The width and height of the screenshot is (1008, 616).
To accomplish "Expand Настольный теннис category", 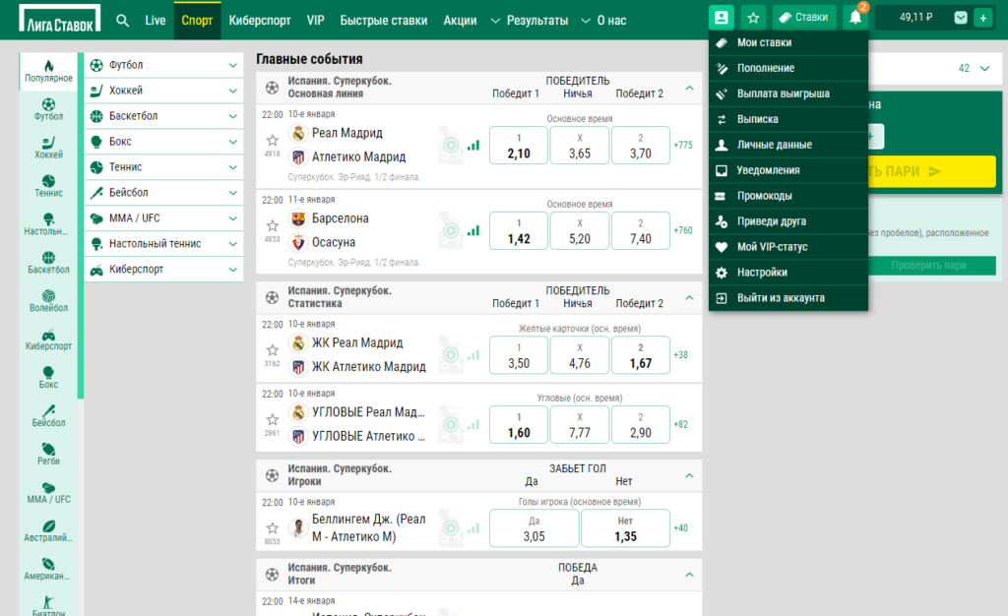I will click(232, 243).
